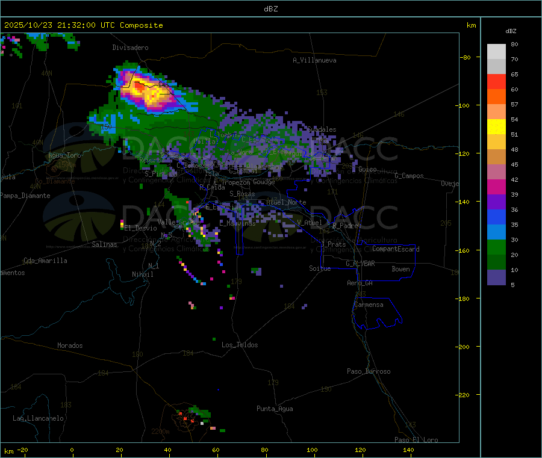The height and width of the screenshot is (458, 542).
Task: Click the white 80 dBZ legend swatch
Action: [496, 52]
